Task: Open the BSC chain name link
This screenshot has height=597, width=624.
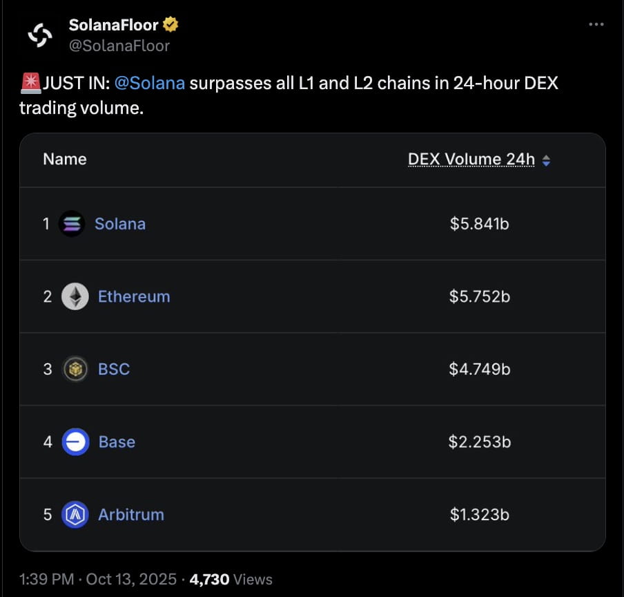Action: [114, 369]
